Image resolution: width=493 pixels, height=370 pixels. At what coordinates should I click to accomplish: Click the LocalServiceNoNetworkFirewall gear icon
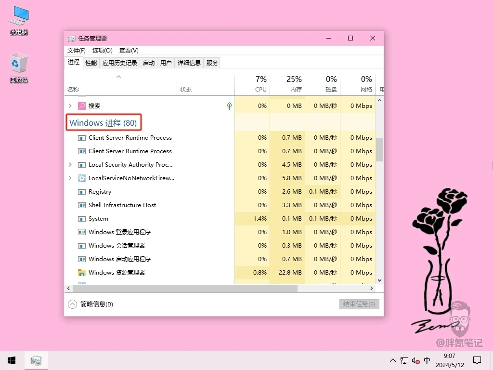pos(82,178)
